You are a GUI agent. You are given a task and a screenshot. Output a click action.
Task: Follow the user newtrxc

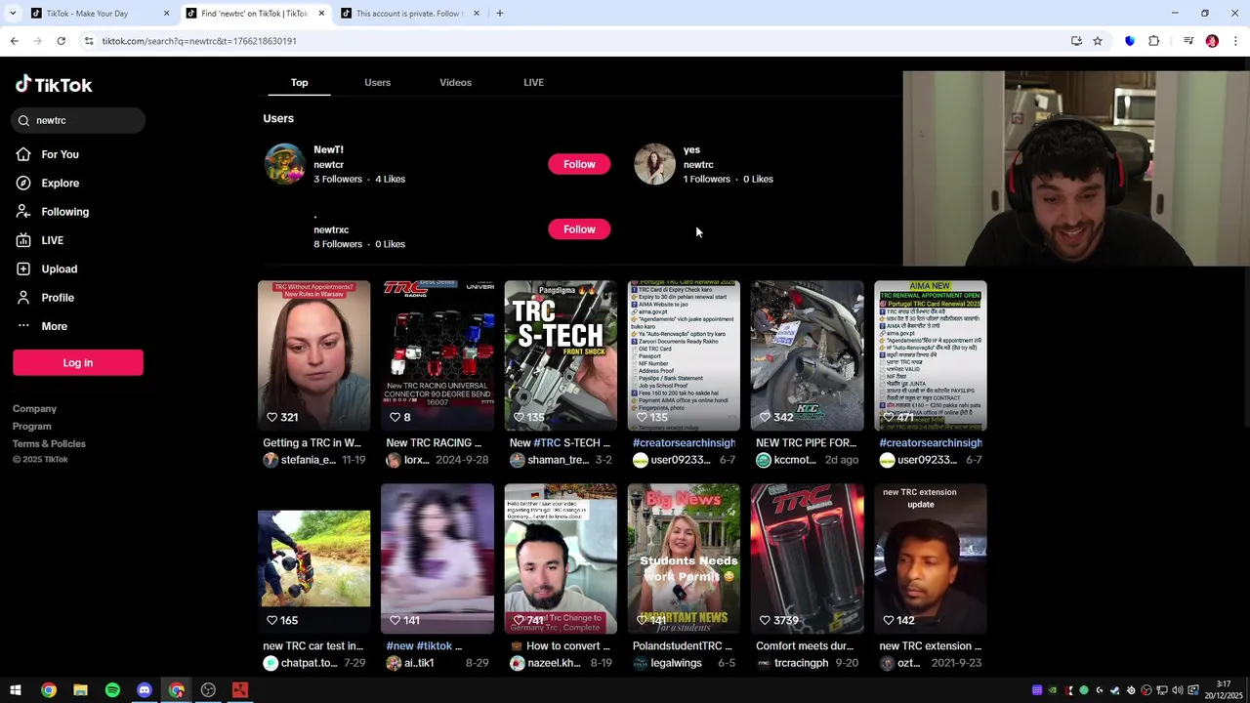579,229
